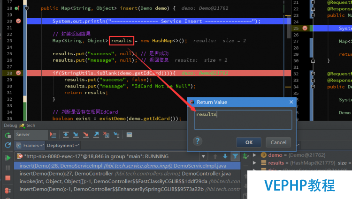Click 'demo = {Demo@21762}' variable row
Viewport: 352px width, 199px height.
(297, 155)
